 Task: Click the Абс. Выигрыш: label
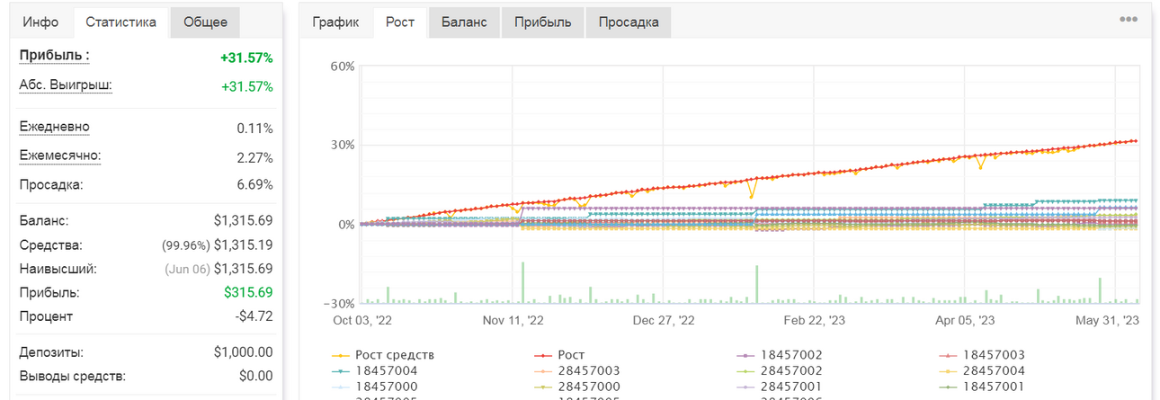pyautogui.click(x=66, y=85)
